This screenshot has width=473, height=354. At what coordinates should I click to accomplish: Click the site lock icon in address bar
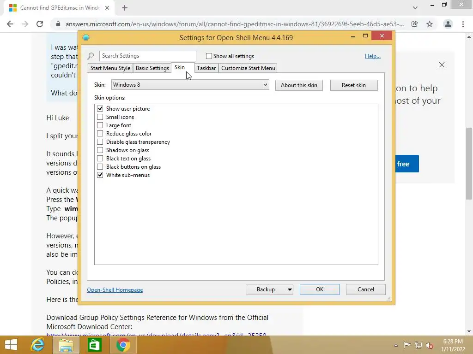pos(58,24)
